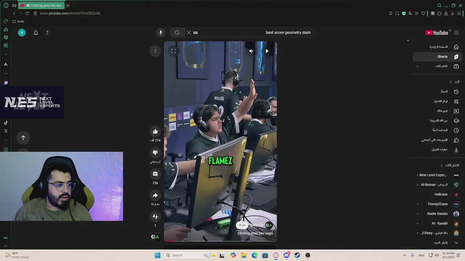The image size is (465, 261).
Task: Open X/Twitter in Opera sidebar
Action: pos(6,131)
